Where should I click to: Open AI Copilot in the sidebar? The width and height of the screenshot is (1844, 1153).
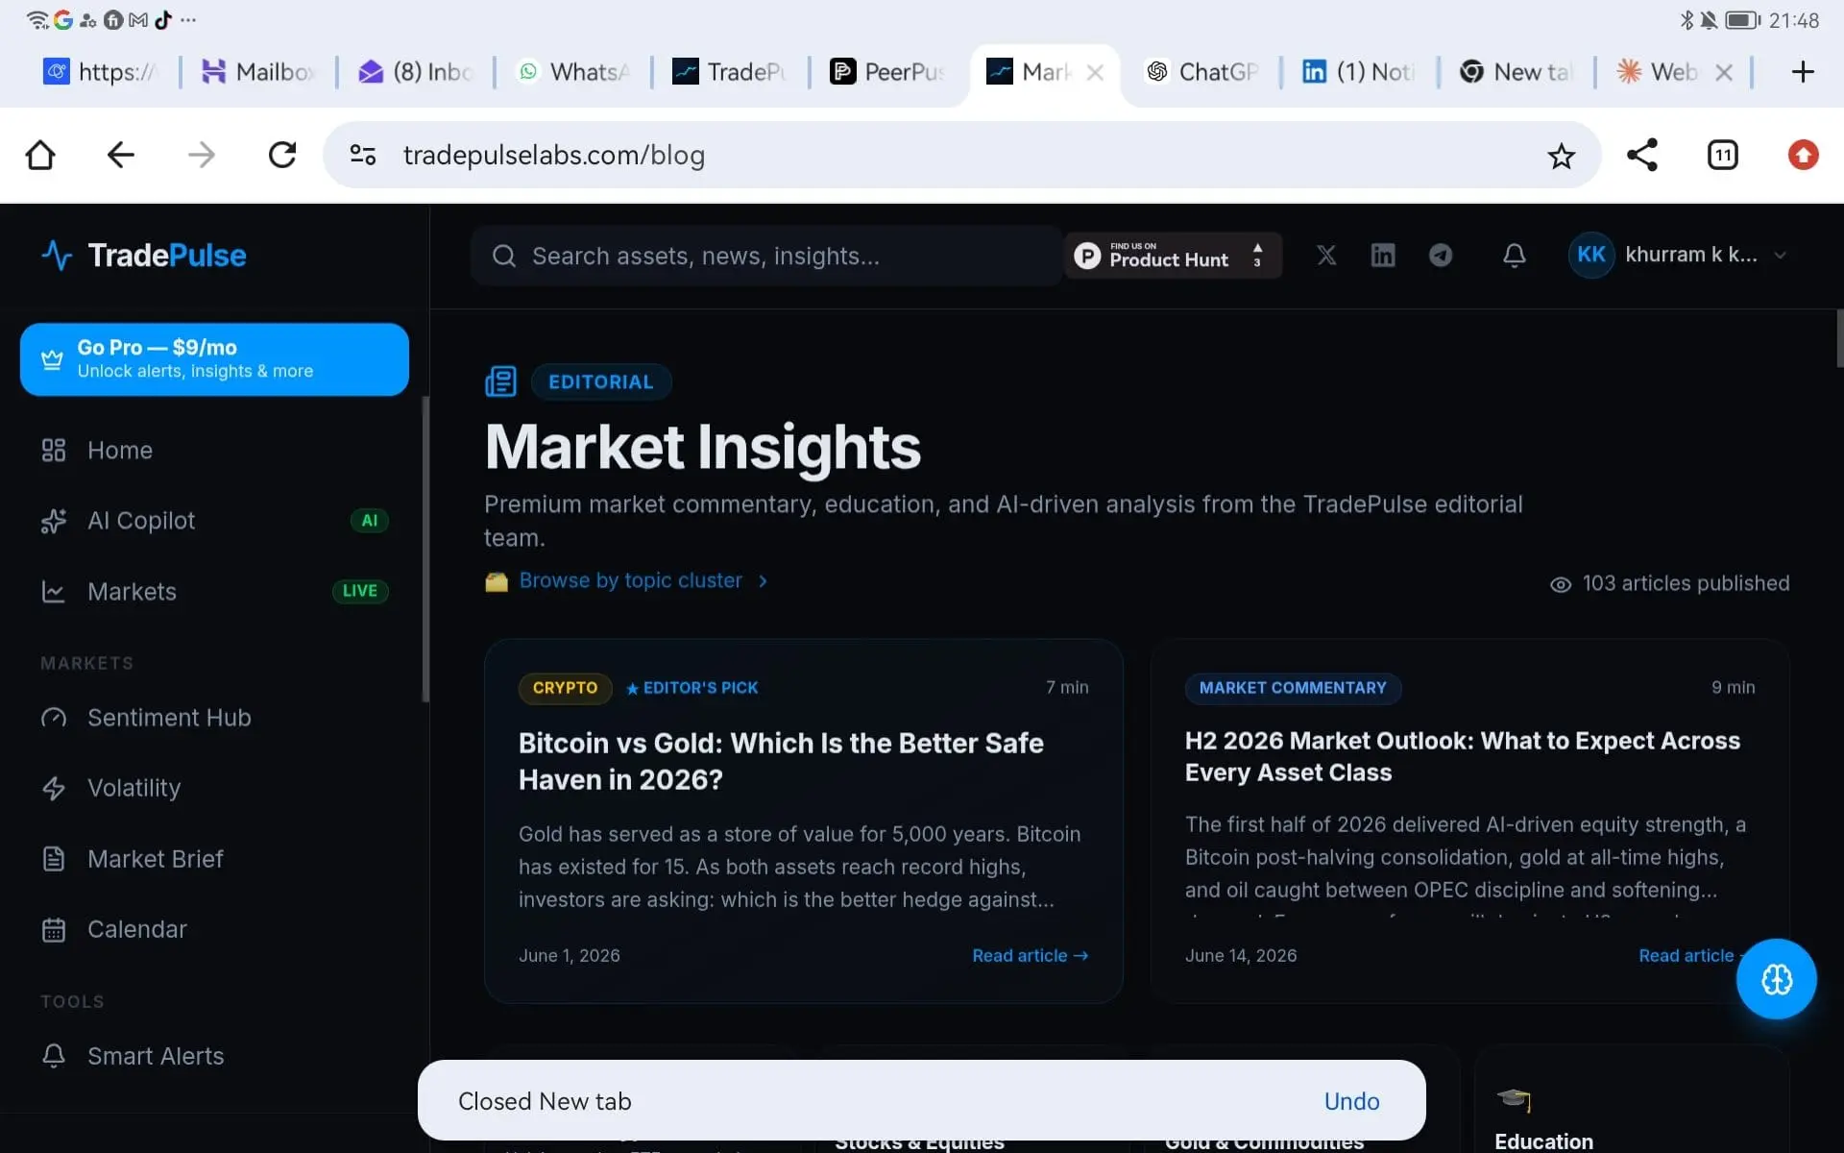click(x=213, y=521)
